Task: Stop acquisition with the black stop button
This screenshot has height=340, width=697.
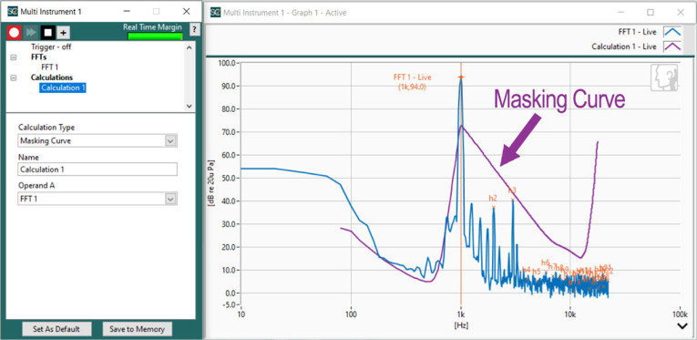Action: [x=47, y=33]
